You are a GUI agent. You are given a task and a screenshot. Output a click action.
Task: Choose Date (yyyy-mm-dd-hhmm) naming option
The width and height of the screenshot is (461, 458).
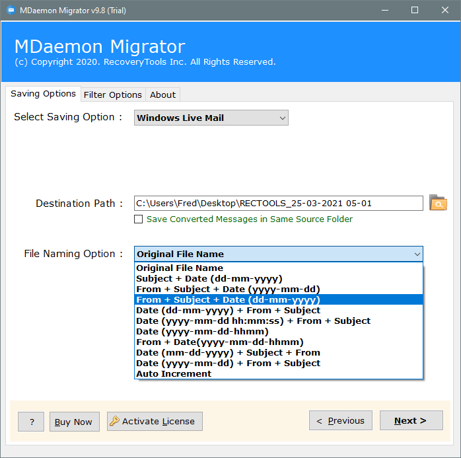[279, 332]
